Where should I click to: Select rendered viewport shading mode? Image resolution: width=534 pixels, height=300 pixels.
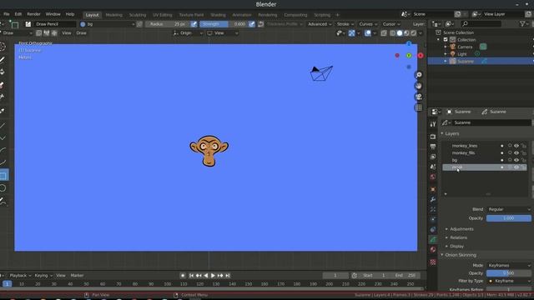point(414,33)
